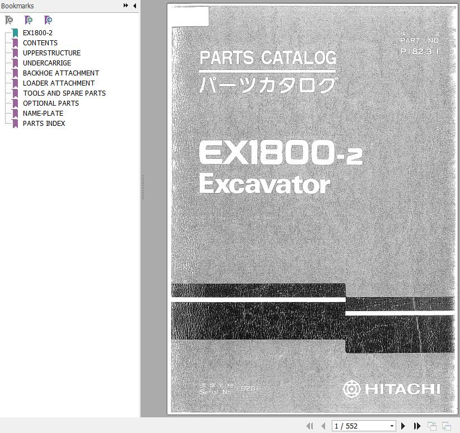Open the NAME-PLATE bookmark
The width and height of the screenshot is (460, 433).
[43, 113]
